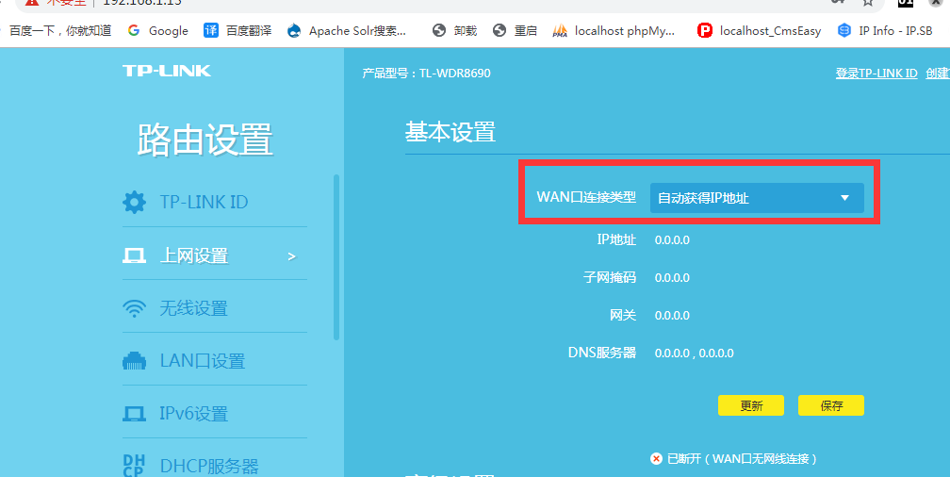This screenshot has width=950, height=477.
Task: Open the TP-LINK ID gear icon
Action: 134,202
